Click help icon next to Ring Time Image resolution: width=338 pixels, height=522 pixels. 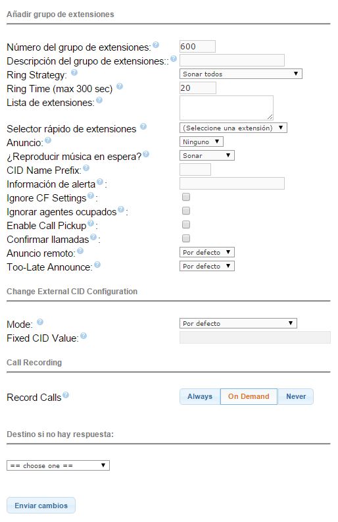click(120, 86)
